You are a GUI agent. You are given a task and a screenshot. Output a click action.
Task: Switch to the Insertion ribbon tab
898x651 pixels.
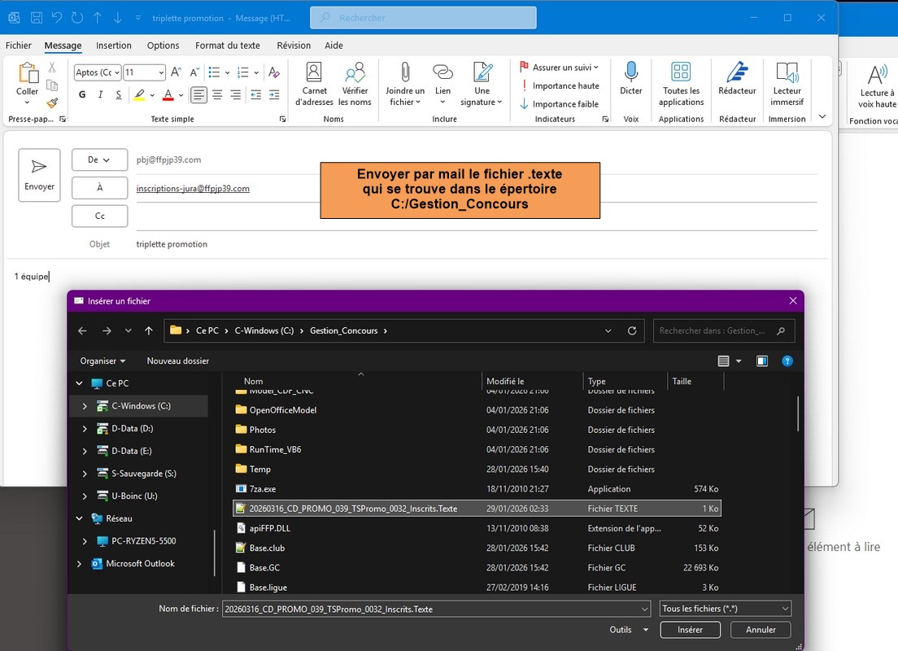114,46
